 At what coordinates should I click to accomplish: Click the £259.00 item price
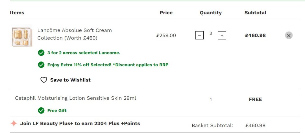[x=166, y=36]
